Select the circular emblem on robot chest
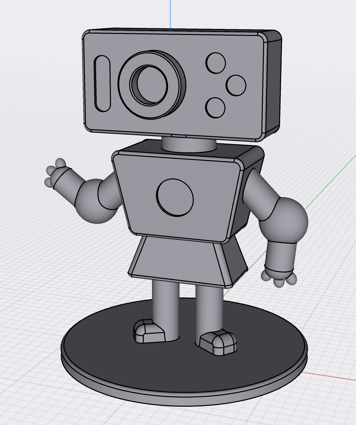Viewport: 356px width, 425px height. 175,198
